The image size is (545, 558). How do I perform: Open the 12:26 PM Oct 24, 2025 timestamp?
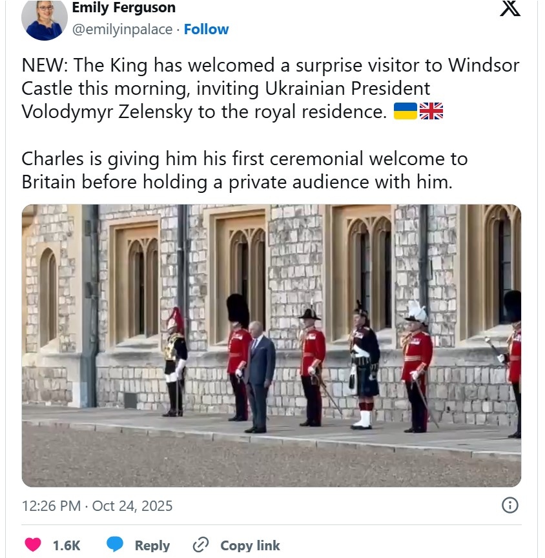coord(98,506)
